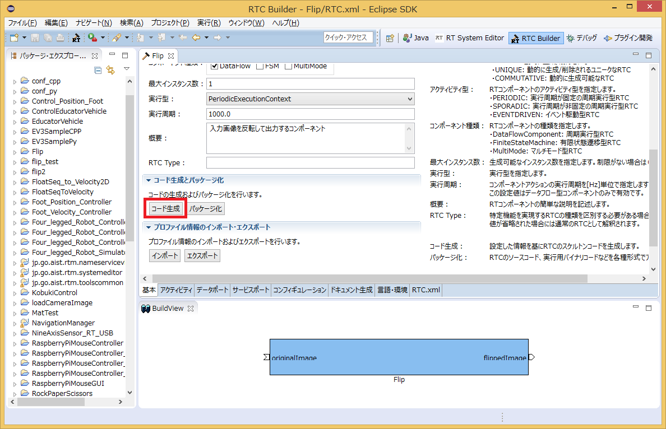
Task: Click the 最大インスタンス数 input field
Action: tap(311, 84)
